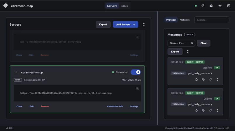
Task: Pin the 00:46:49 message
Action: [211, 79]
